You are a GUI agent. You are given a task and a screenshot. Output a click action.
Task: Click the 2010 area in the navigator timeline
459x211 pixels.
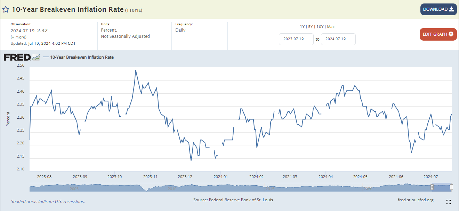click(x=172, y=188)
